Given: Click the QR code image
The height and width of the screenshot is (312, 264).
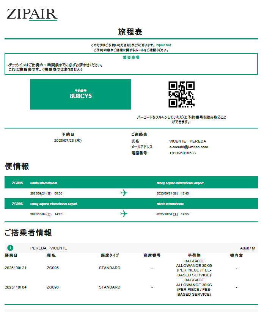Looking at the screenshot, I should [x=181, y=94].
